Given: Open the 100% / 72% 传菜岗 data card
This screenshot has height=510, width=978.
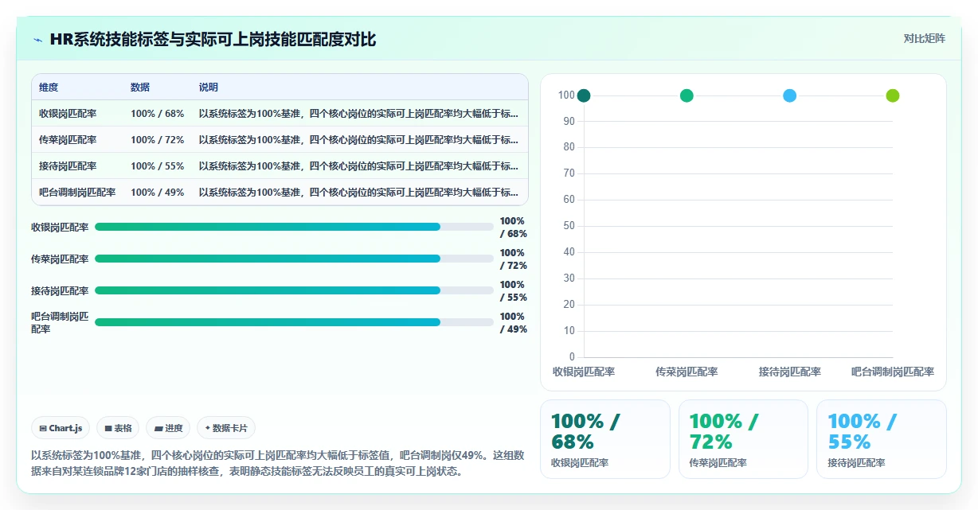Looking at the screenshot, I should (743, 439).
